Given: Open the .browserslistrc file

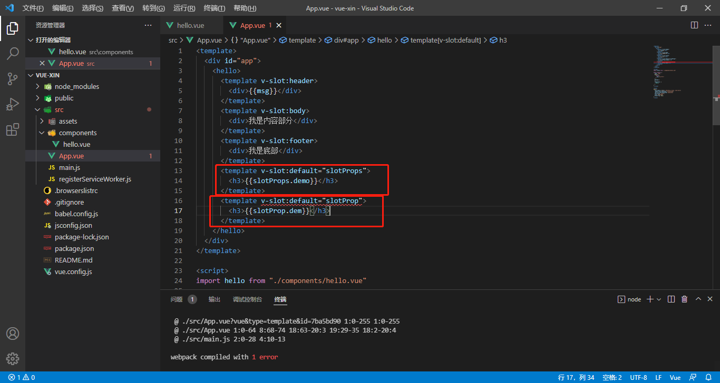Looking at the screenshot, I should click(x=93, y=190).
